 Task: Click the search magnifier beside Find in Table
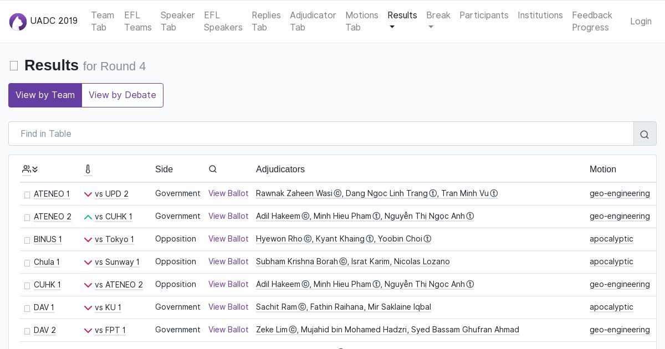(x=644, y=134)
